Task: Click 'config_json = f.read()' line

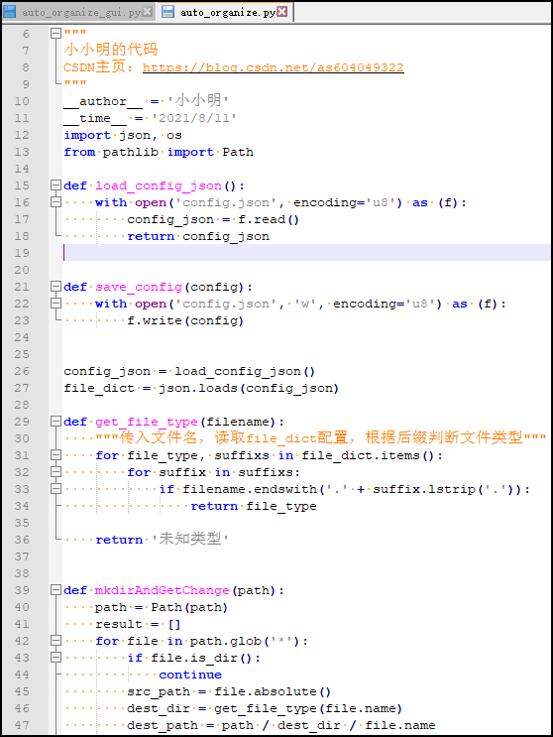Action: (x=213, y=220)
